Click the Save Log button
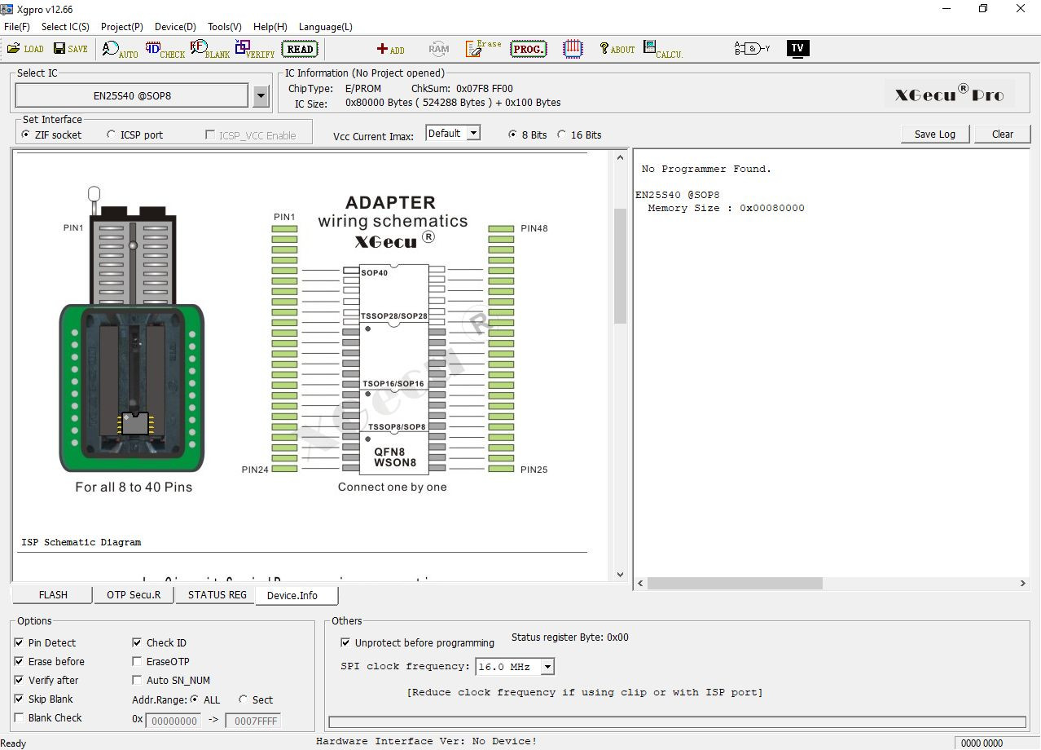Screen dimensions: 1041x750 pyautogui.click(x=934, y=135)
